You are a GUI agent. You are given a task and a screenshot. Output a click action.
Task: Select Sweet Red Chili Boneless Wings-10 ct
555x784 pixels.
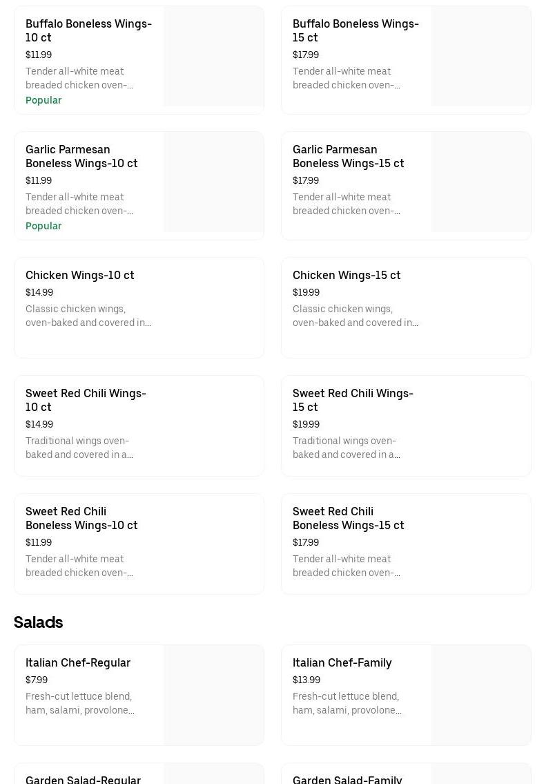coord(81,518)
